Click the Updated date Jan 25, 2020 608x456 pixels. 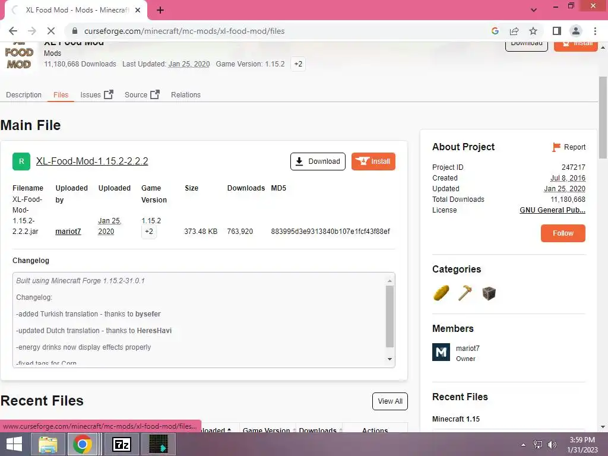tap(565, 188)
